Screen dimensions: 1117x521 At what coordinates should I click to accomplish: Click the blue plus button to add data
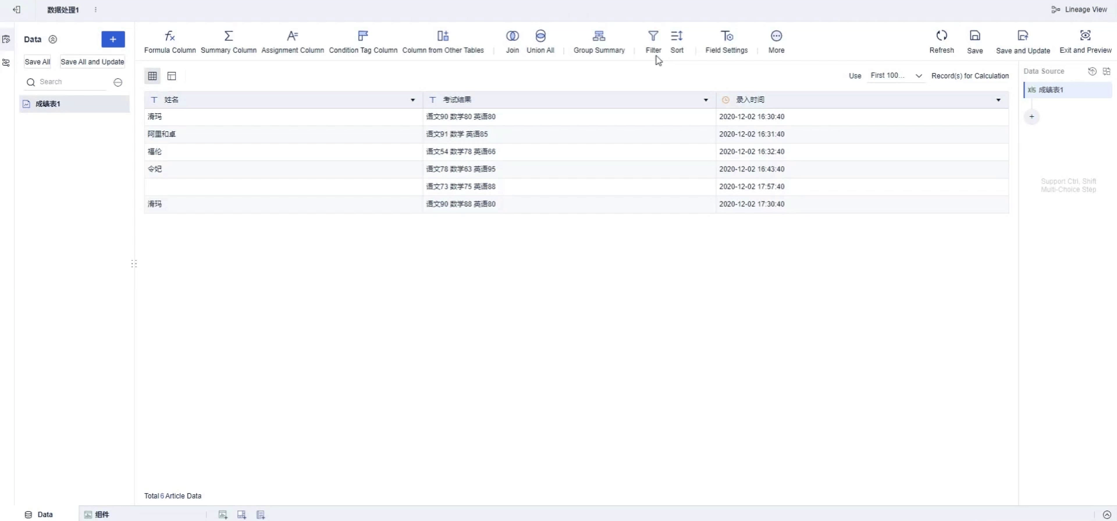point(113,39)
